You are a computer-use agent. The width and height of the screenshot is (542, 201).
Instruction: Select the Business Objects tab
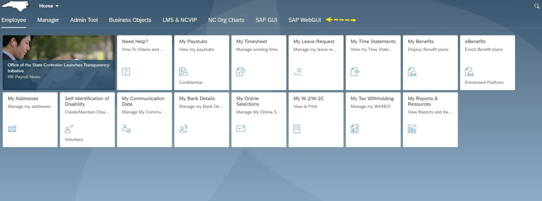pos(130,20)
